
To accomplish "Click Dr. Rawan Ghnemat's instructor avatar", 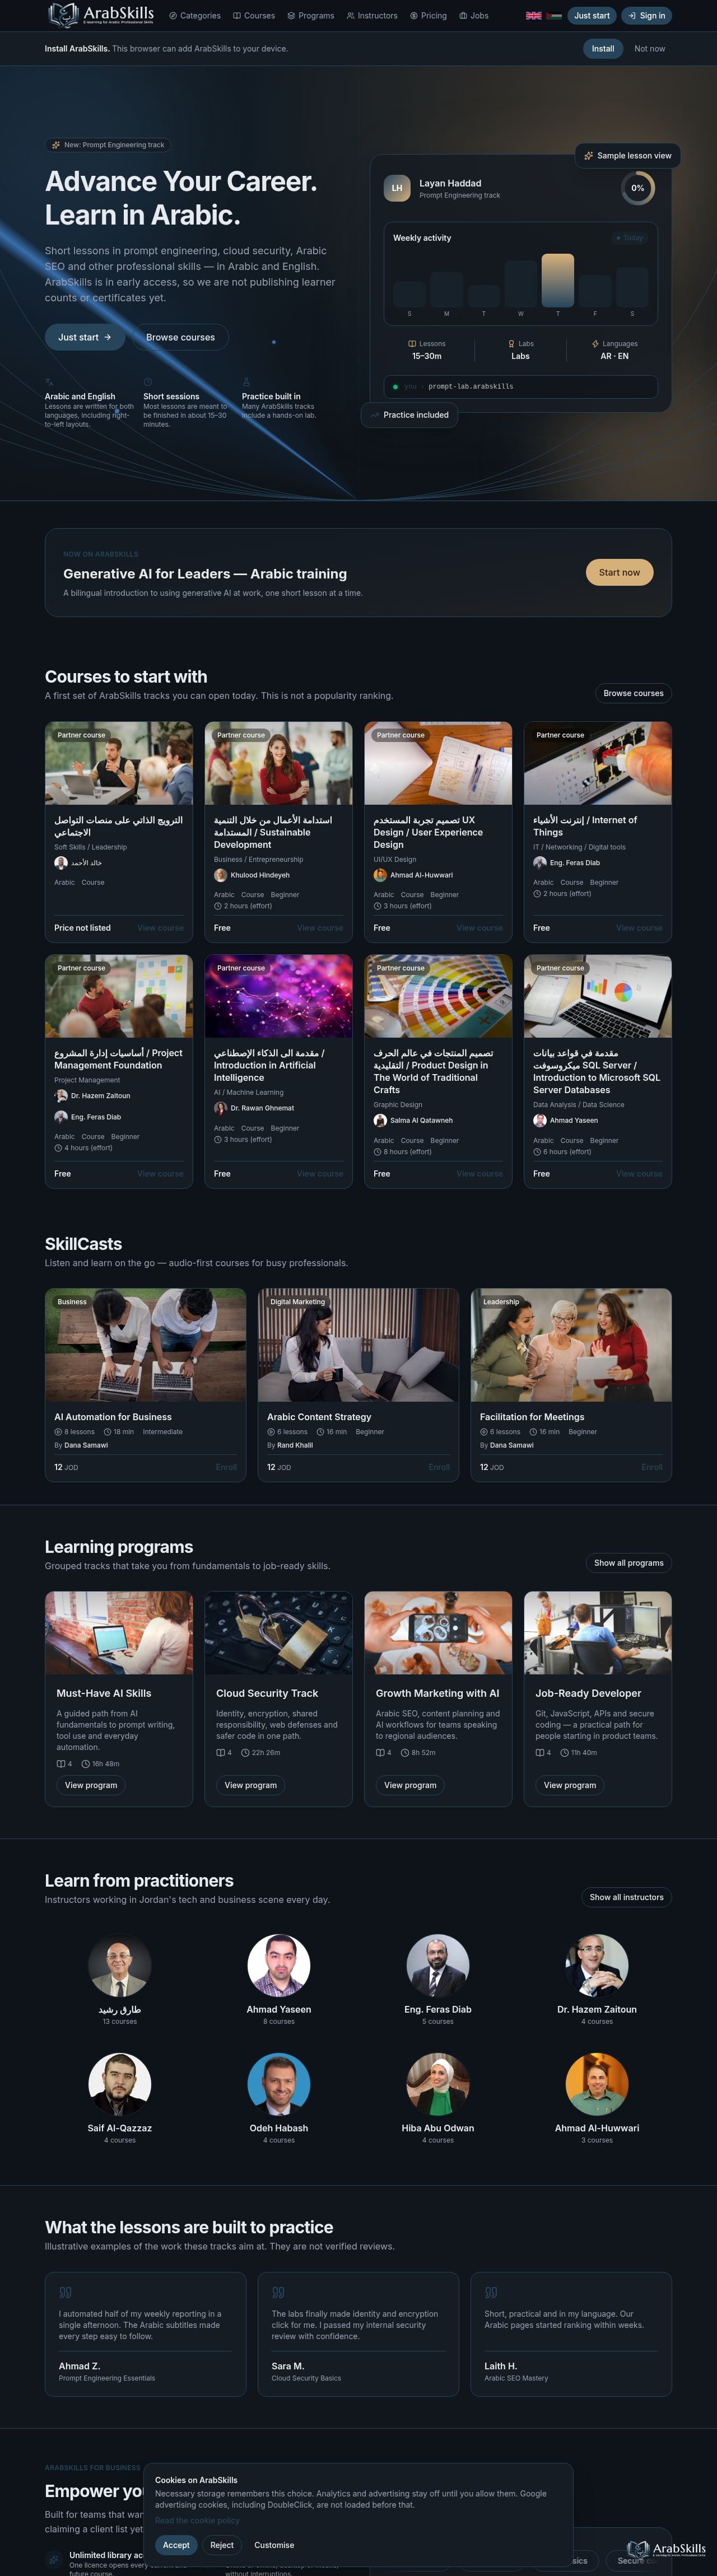I will [x=220, y=1108].
